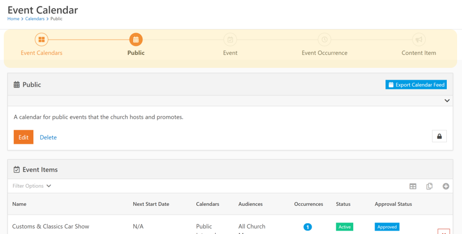This screenshot has height=234, width=462.
Task: Add new event item with plus icon
Action: point(446,186)
